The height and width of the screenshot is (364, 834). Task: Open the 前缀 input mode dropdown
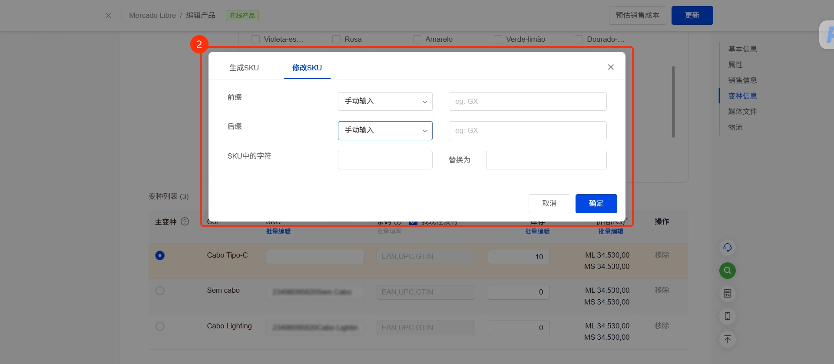coord(385,101)
